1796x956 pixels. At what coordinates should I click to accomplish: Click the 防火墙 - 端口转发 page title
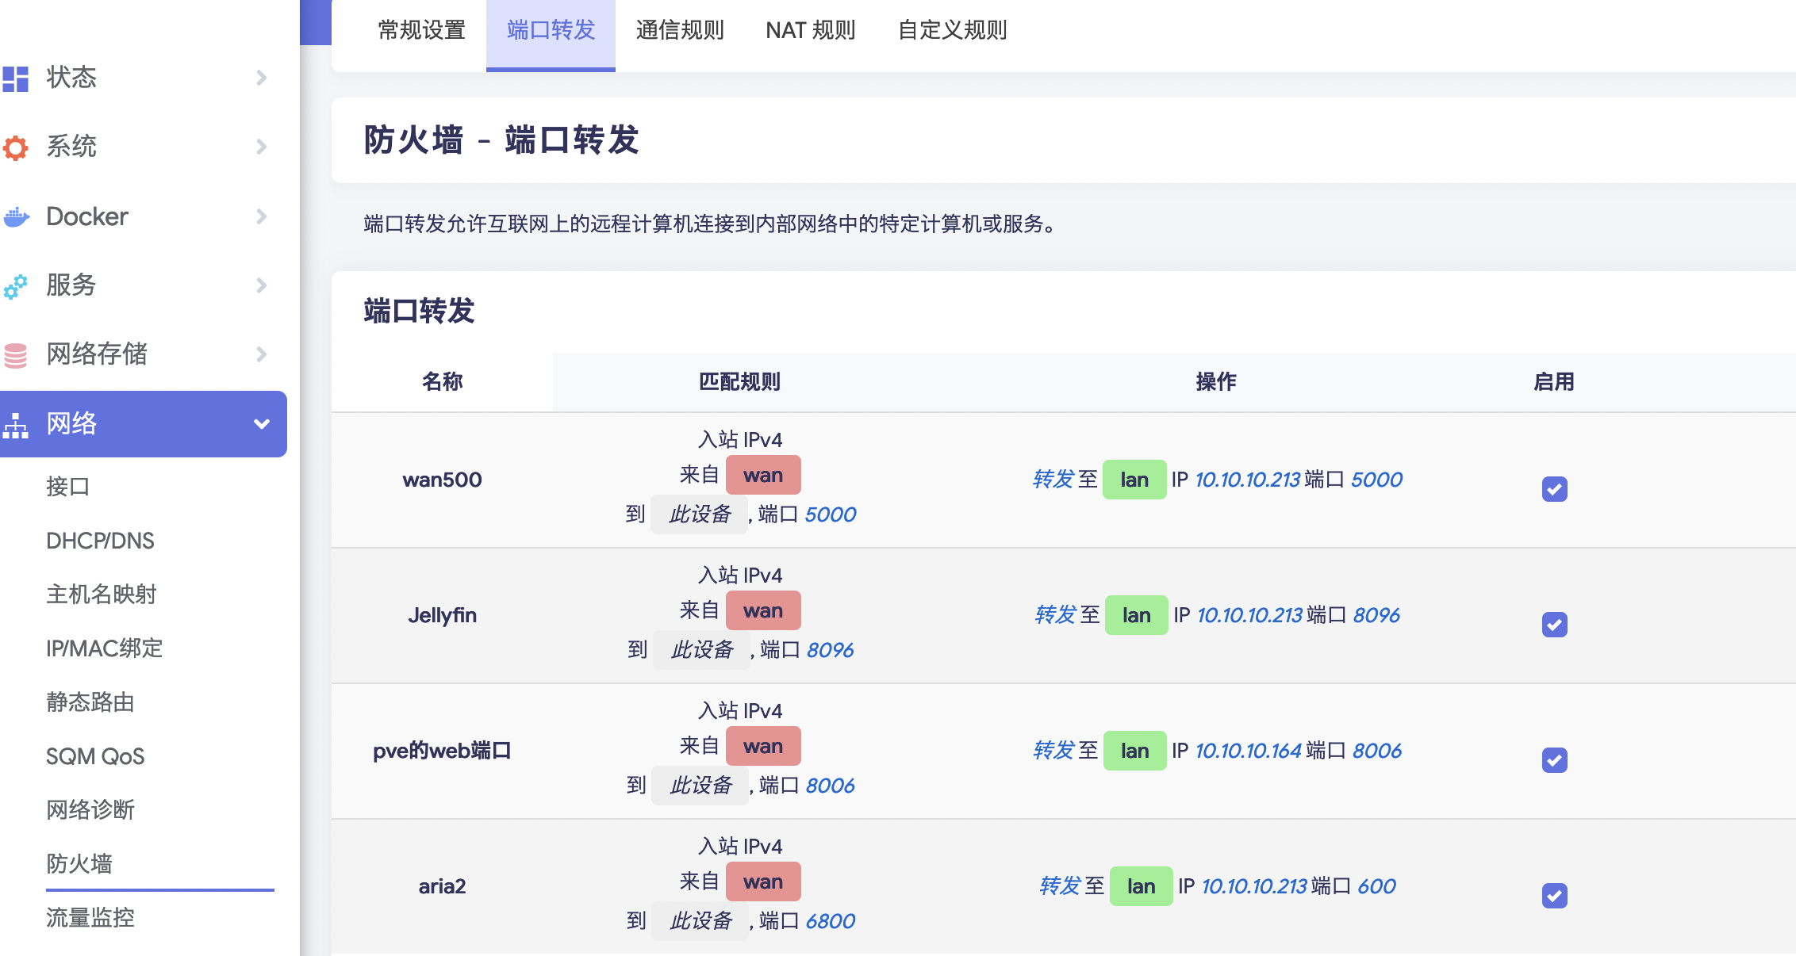[x=501, y=140]
